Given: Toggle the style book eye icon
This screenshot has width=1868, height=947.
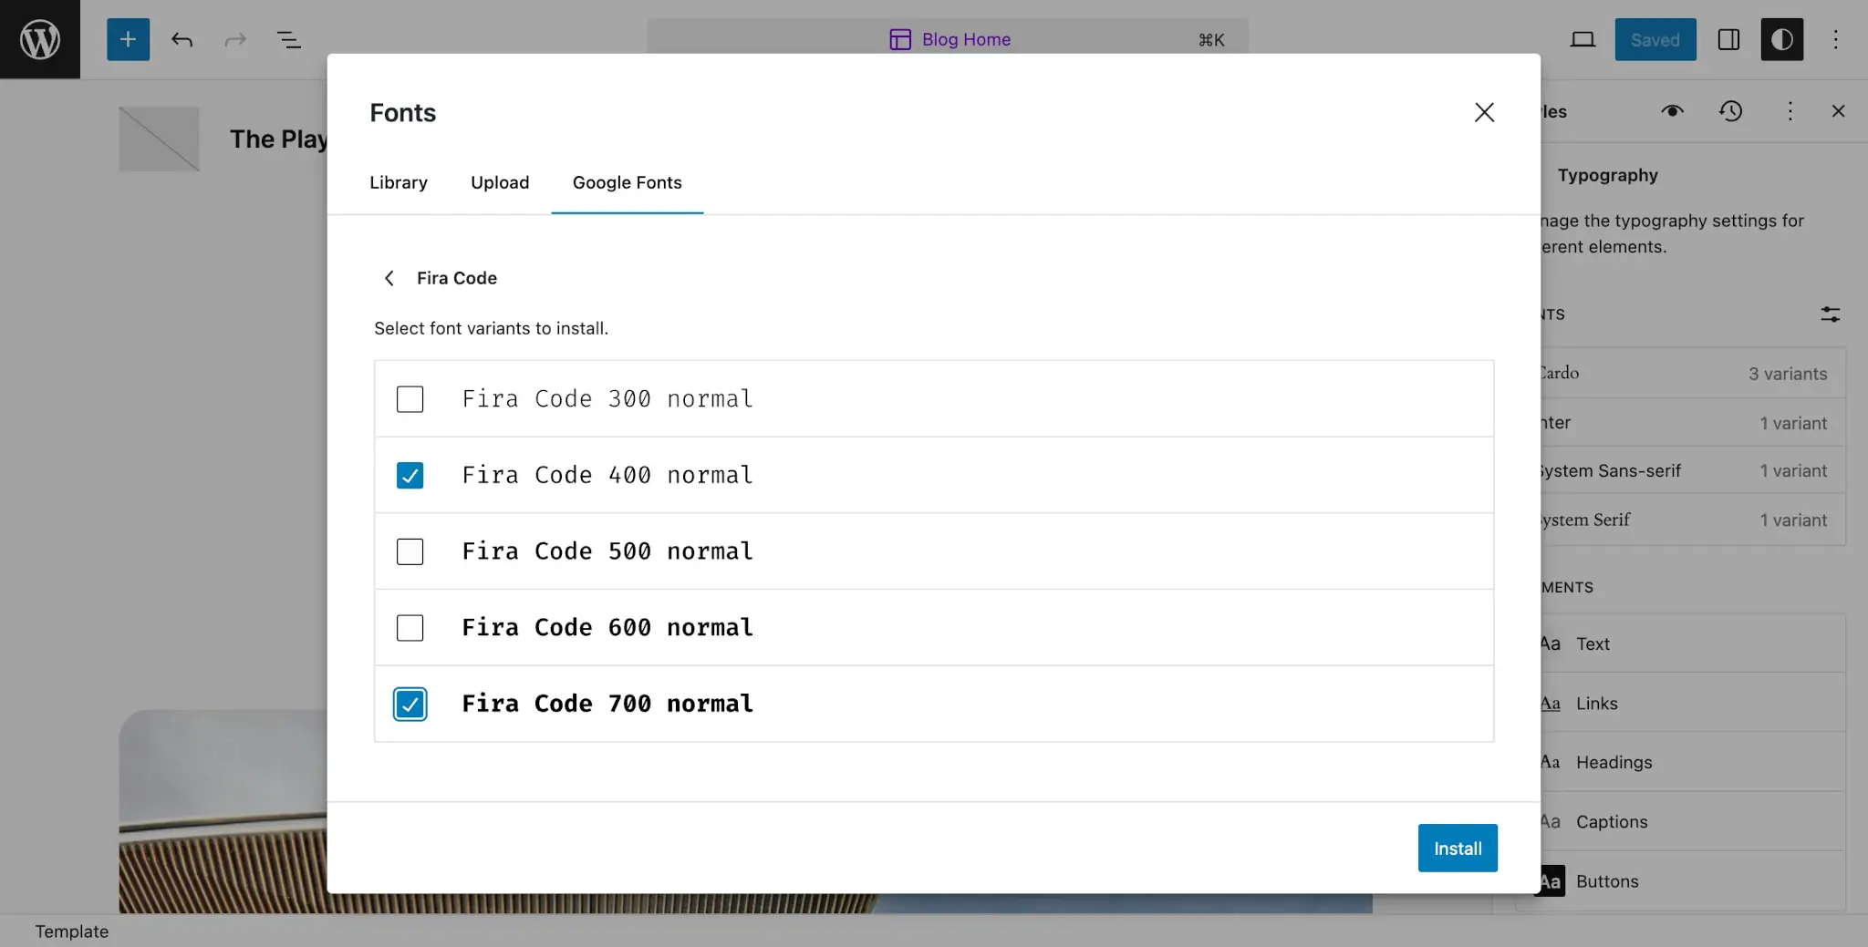Looking at the screenshot, I should pyautogui.click(x=1672, y=111).
